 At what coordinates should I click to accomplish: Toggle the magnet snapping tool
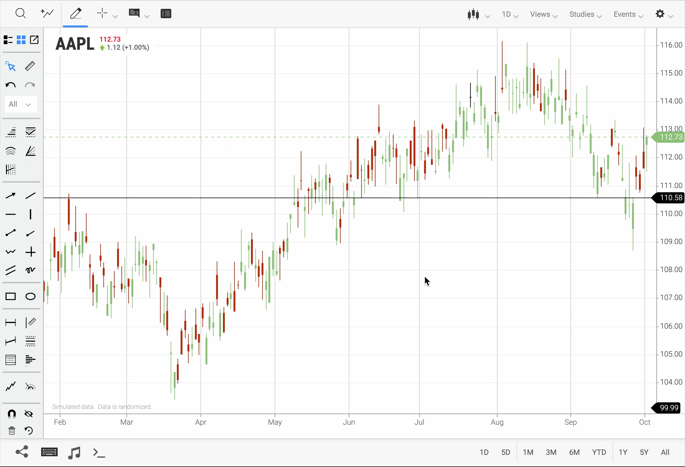pyautogui.click(x=12, y=414)
